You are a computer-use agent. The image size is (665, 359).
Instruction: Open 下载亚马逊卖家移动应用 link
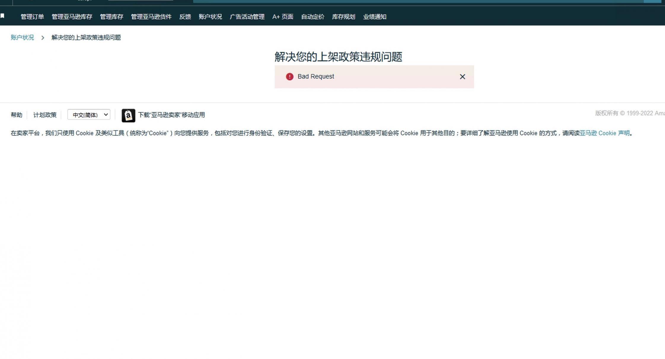tap(171, 115)
